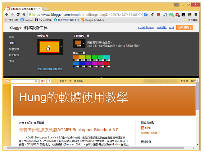Open the 更多 dropdown in navbar
The height and width of the screenshot is (153, 204).
click(63, 81)
